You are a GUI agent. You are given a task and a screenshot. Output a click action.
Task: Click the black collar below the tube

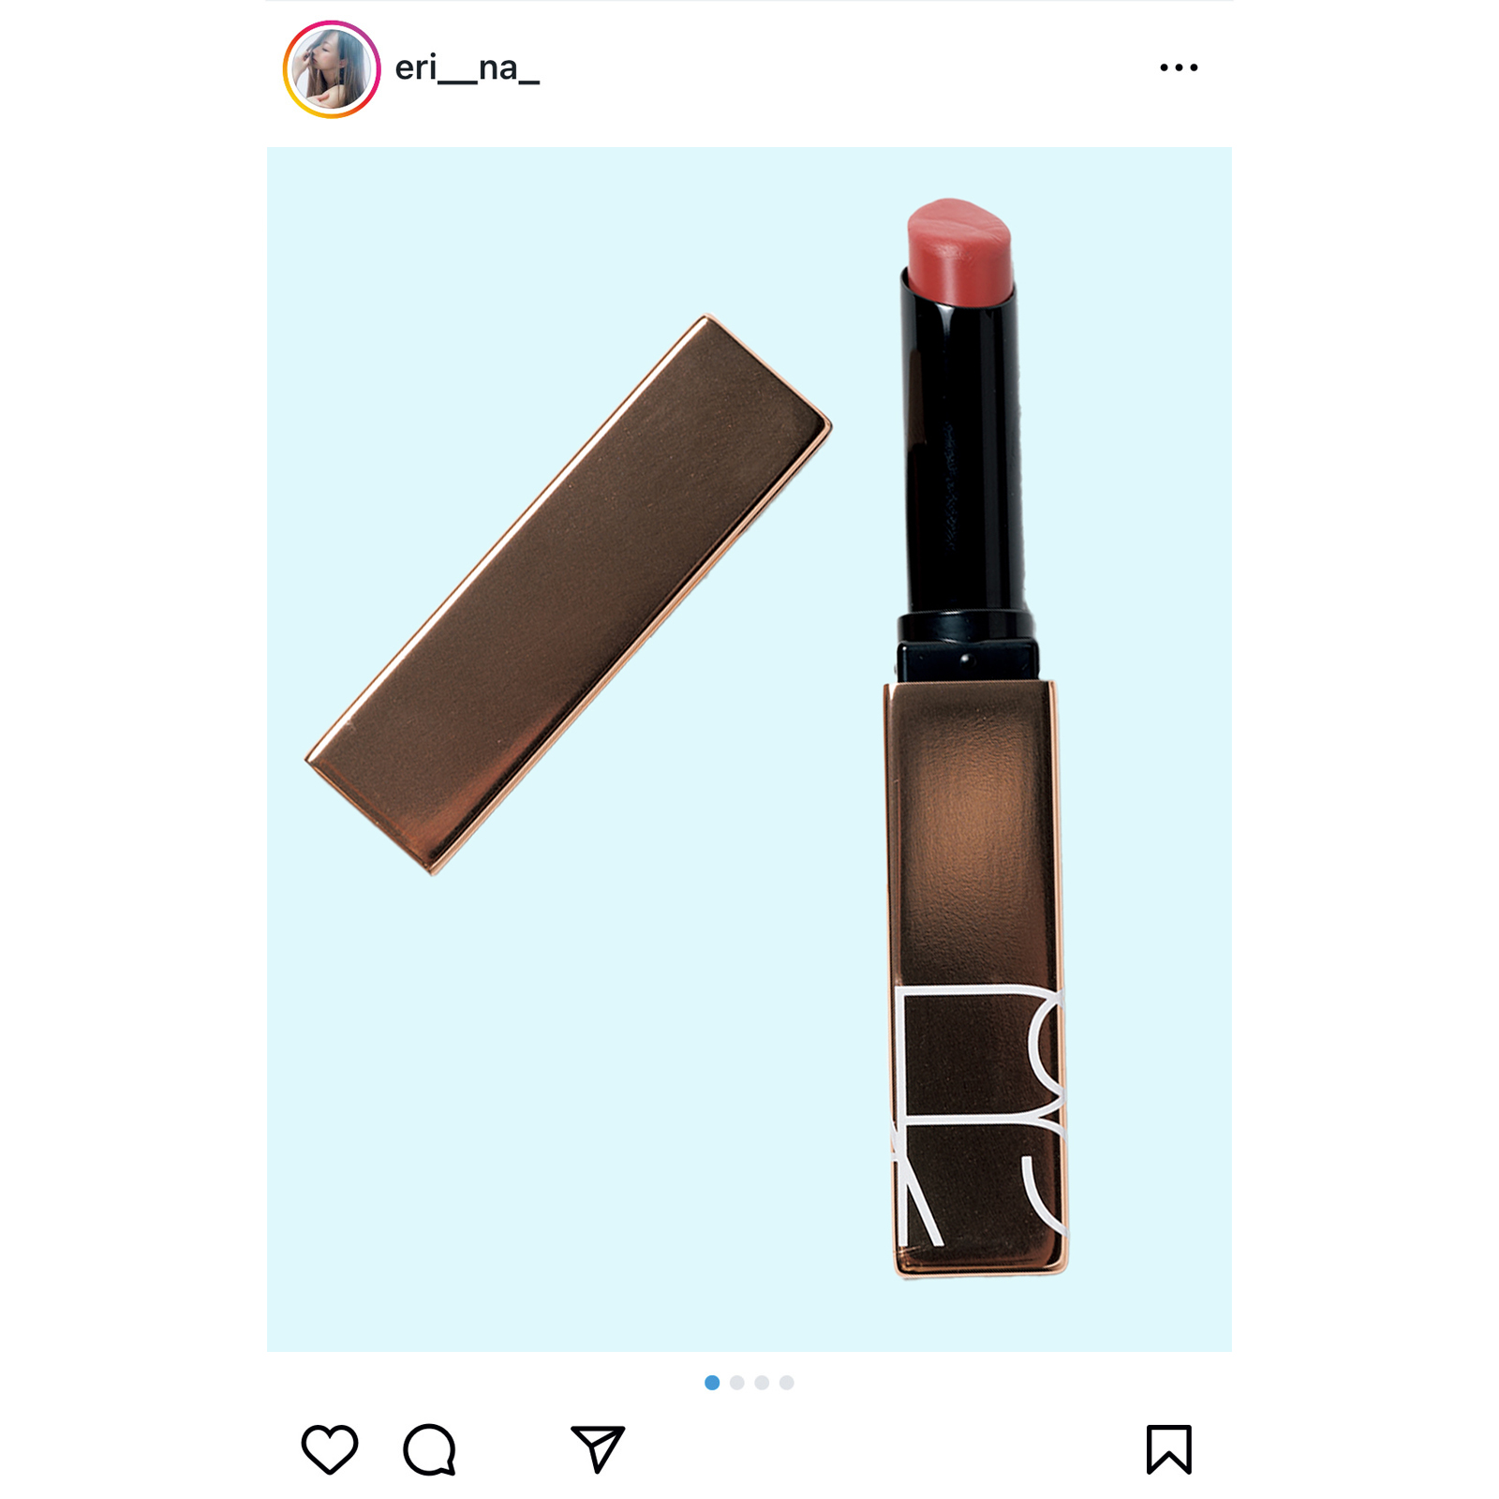coord(966,648)
